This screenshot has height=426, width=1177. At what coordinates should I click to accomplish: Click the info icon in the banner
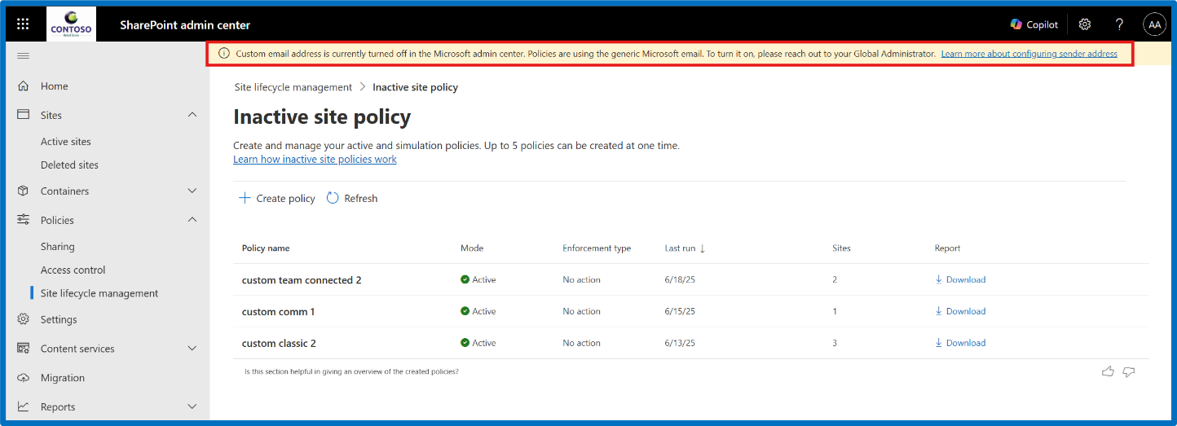(224, 54)
